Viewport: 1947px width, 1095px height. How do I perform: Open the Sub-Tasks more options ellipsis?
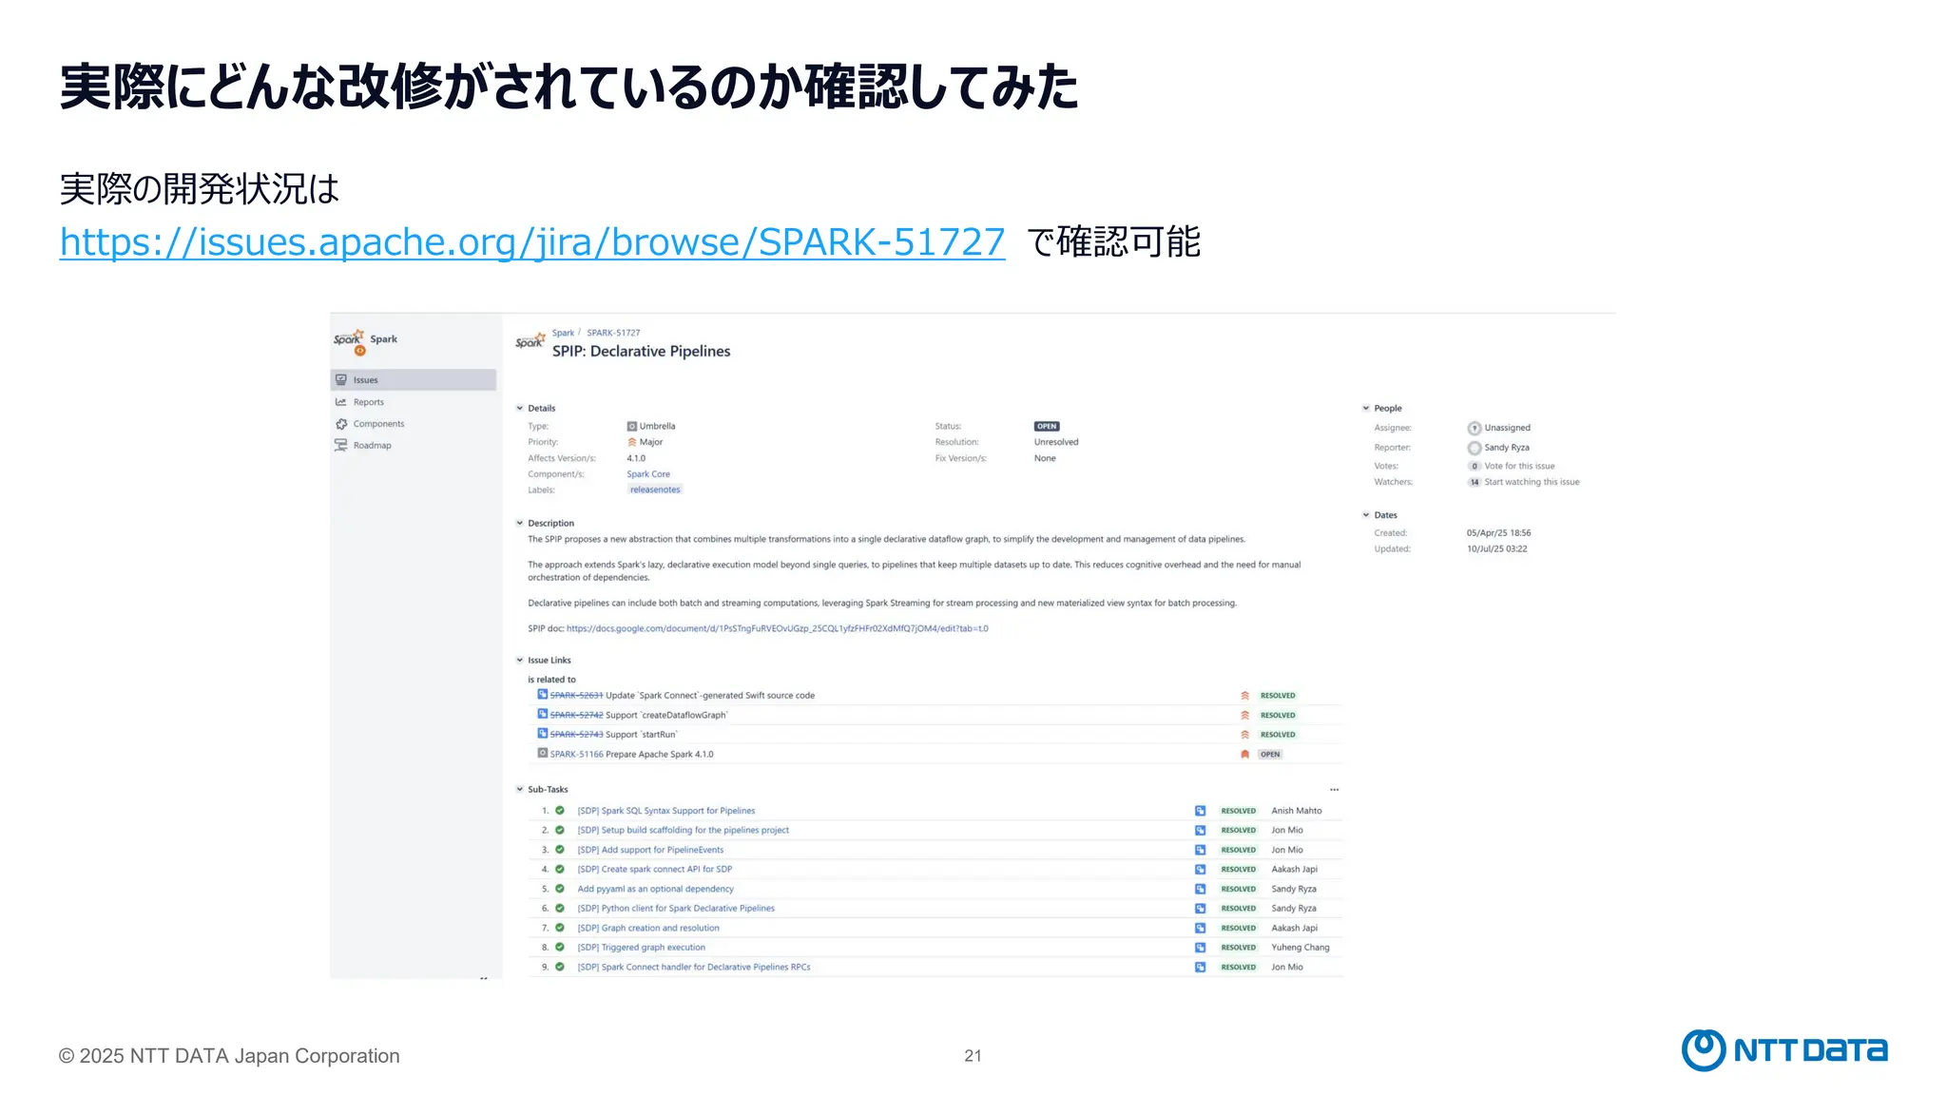tap(1335, 790)
